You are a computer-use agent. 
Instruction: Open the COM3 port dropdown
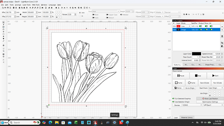click(x=193, y=105)
